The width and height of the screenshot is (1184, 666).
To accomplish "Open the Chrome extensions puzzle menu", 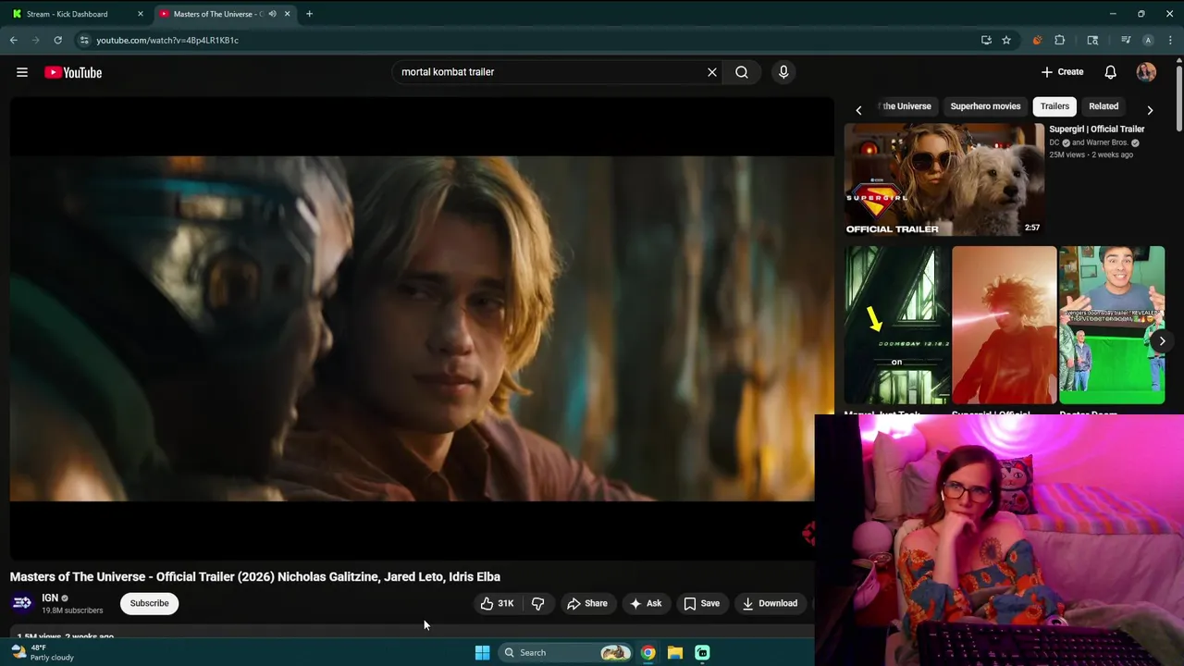I will click(1060, 40).
